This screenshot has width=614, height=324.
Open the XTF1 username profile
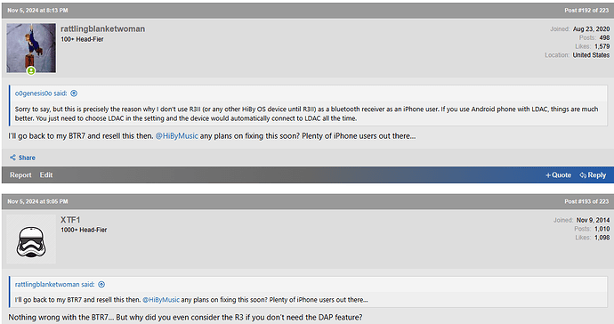pyautogui.click(x=70, y=220)
